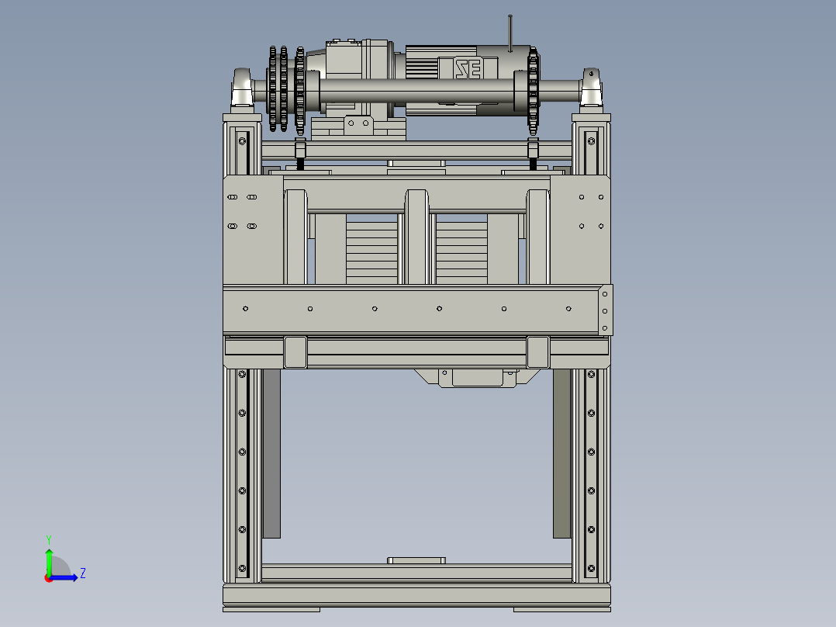Select the end plate with three vertical holes
This screenshot has width=836, height=627.
click(x=605, y=310)
